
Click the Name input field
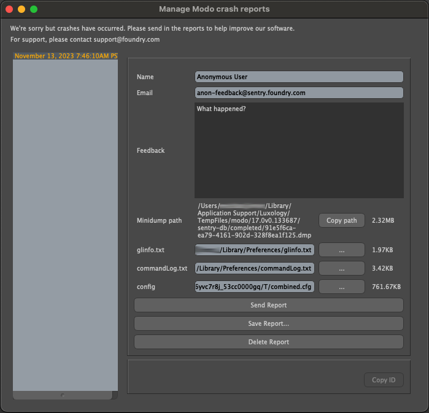pyautogui.click(x=299, y=77)
